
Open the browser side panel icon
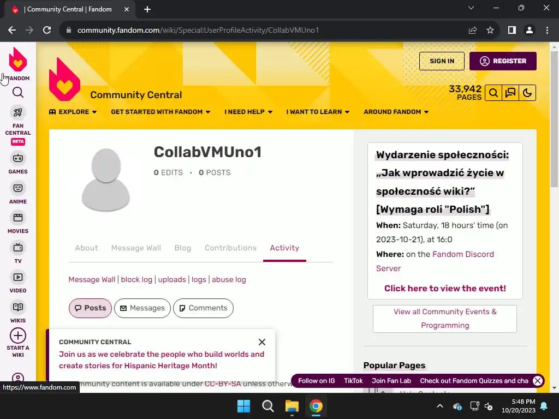(512, 31)
